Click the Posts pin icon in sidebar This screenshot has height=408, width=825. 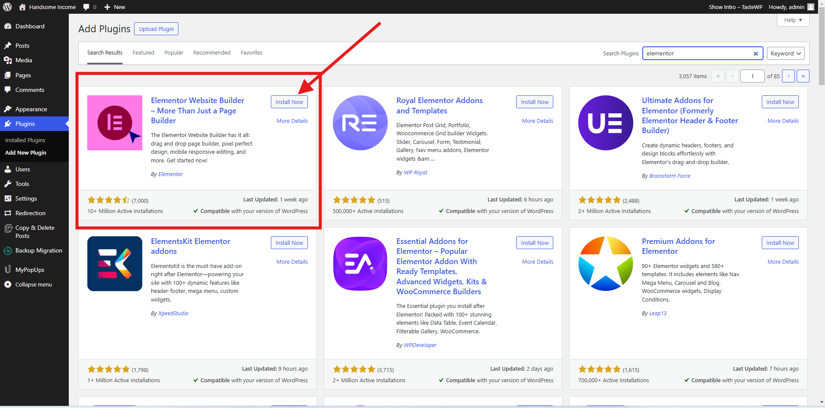[8, 46]
